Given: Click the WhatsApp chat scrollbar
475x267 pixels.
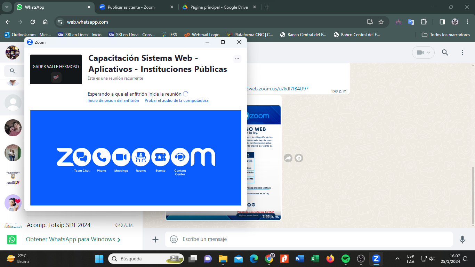Looking at the screenshot, I should (x=473, y=195).
